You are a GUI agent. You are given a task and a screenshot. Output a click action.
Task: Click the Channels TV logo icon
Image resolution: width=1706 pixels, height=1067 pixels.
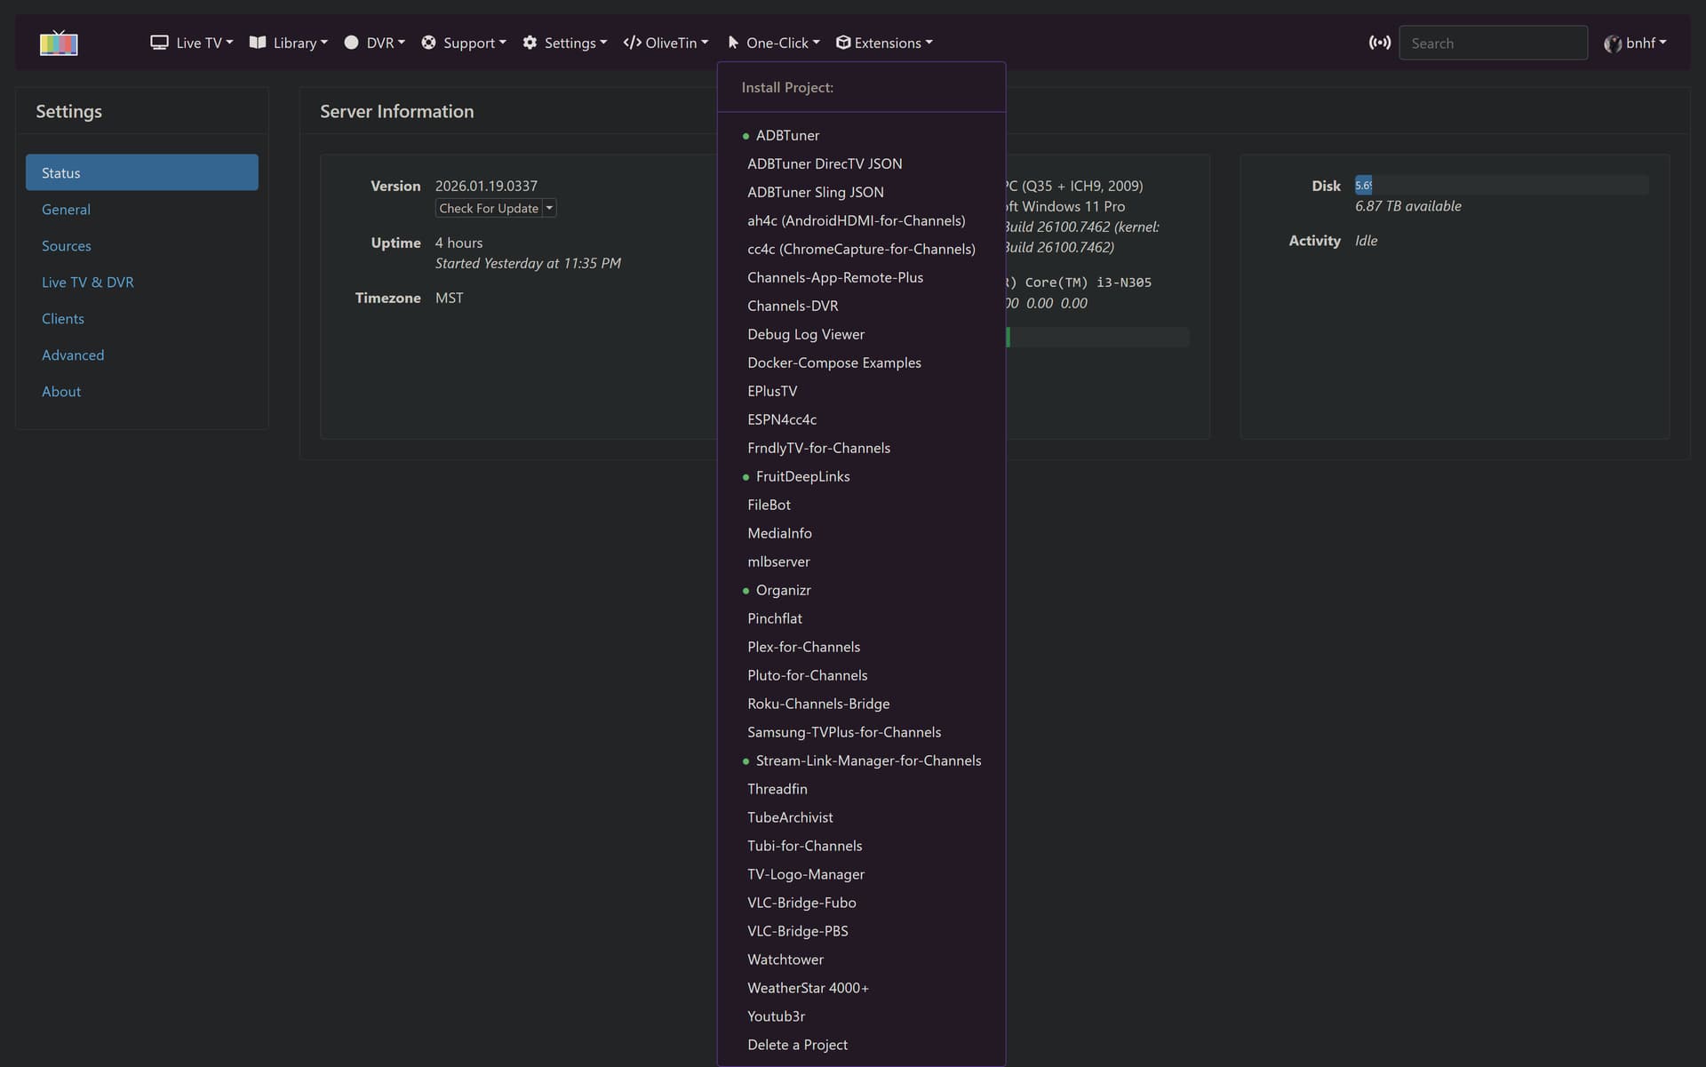click(59, 43)
